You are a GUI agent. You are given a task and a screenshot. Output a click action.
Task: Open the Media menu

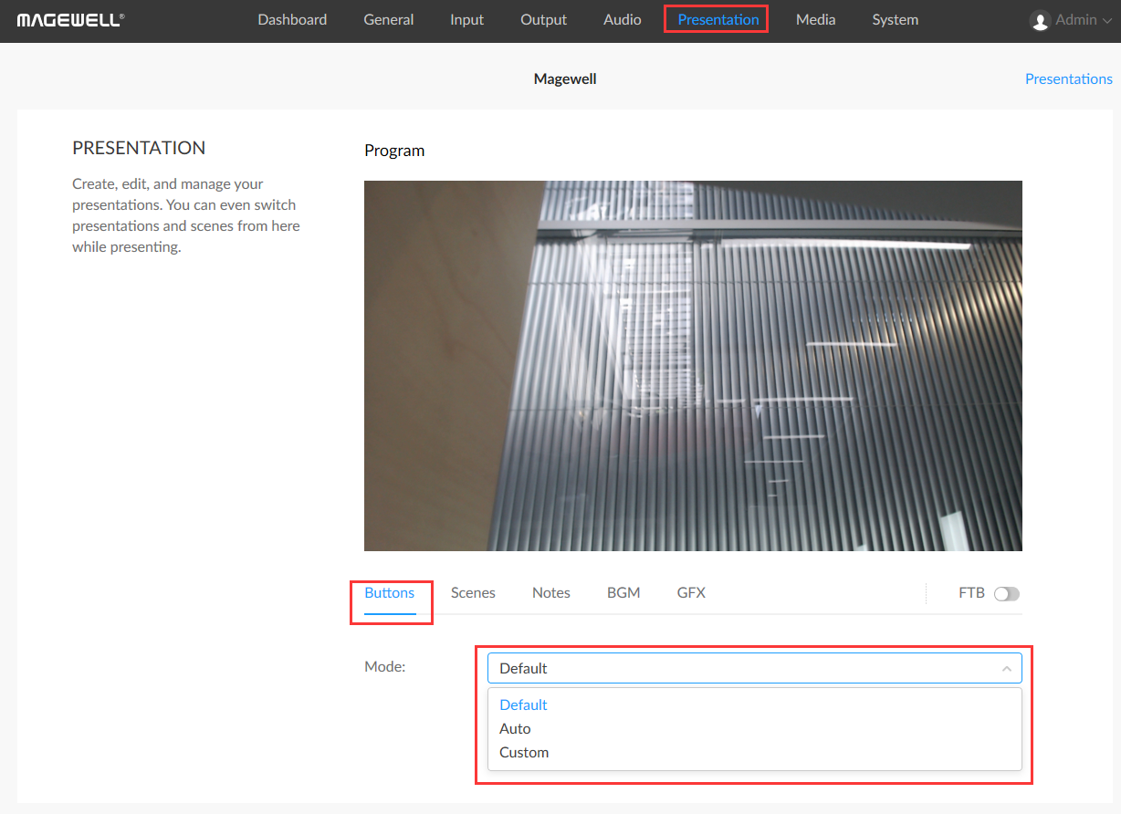(815, 19)
